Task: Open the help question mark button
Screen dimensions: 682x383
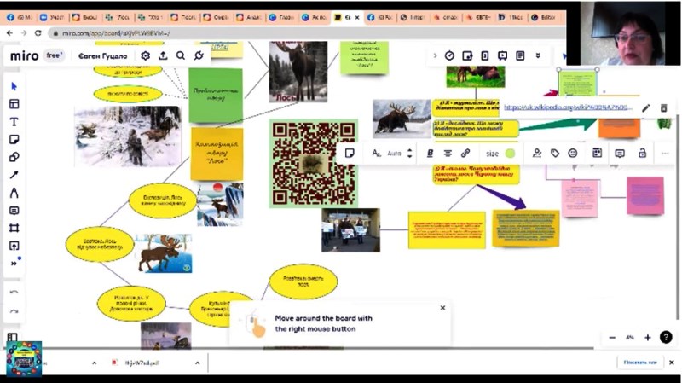Action: tap(666, 337)
